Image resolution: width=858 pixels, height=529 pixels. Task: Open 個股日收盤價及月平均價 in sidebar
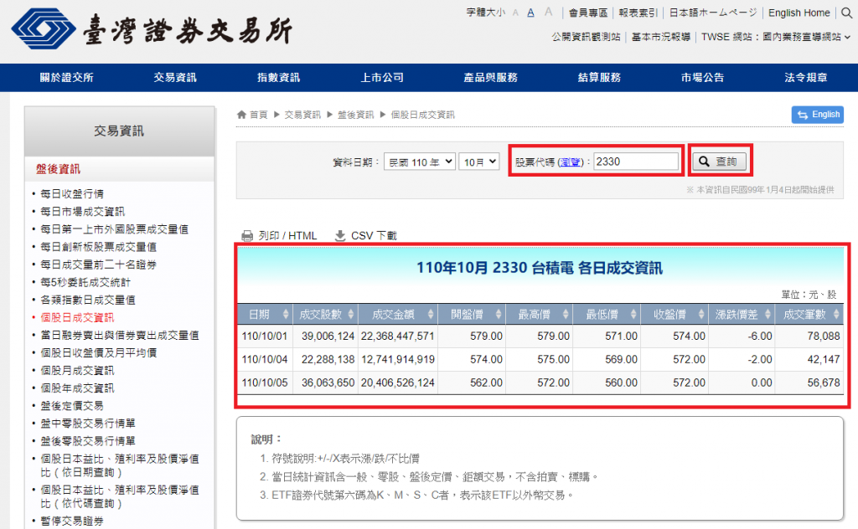coord(99,352)
